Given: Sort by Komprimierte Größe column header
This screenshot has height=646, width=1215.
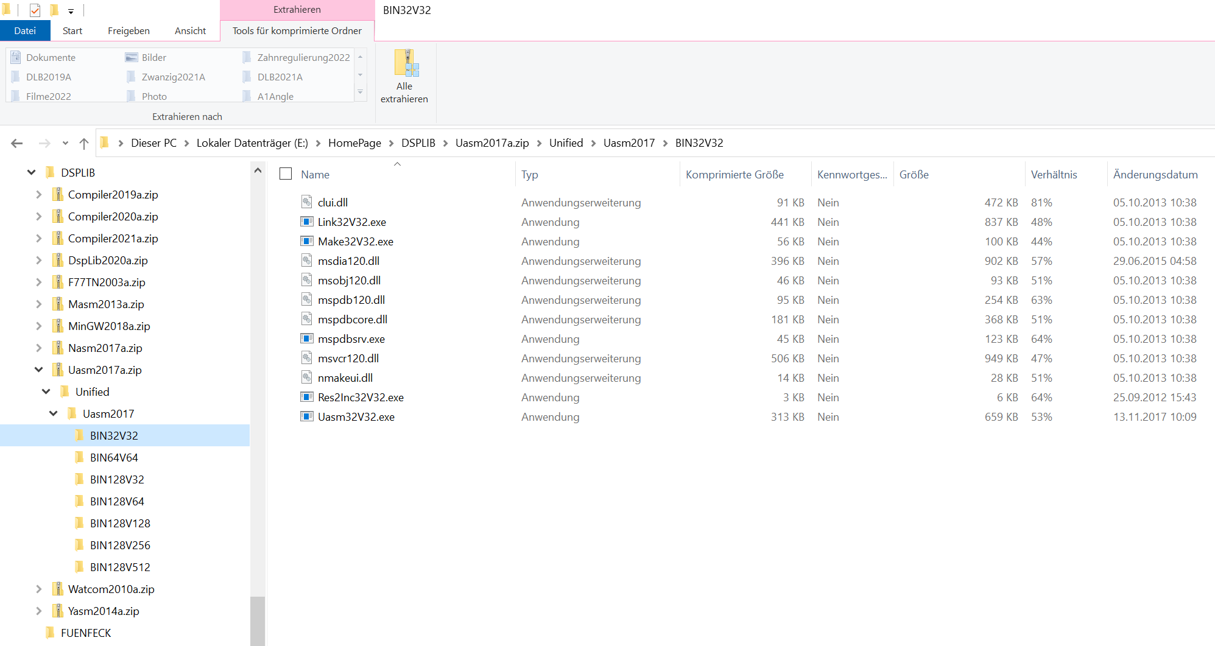Looking at the screenshot, I should [x=734, y=175].
